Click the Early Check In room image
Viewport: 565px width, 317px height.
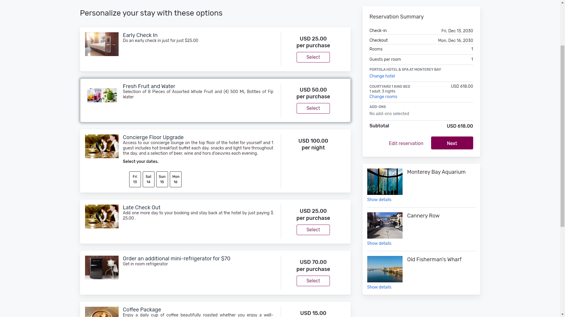click(x=102, y=44)
